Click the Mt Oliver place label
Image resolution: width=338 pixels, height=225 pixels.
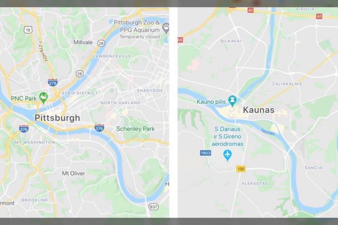click(74, 173)
